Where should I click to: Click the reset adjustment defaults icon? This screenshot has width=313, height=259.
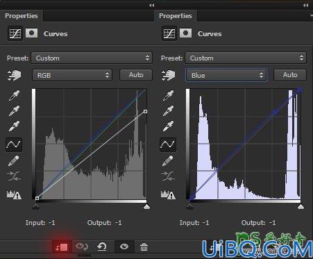pyautogui.click(x=102, y=247)
